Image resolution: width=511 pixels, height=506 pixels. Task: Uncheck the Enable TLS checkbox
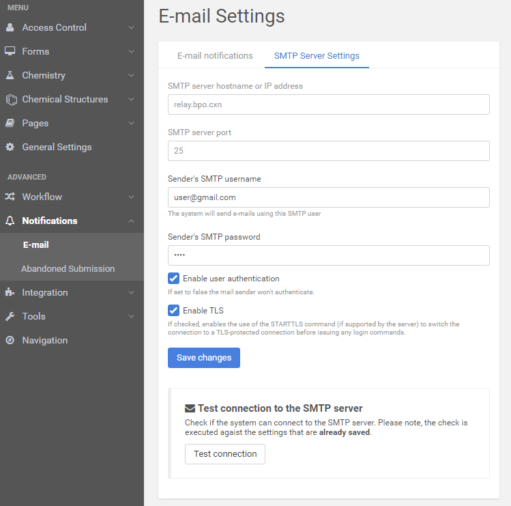click(173, 311)
